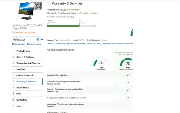Click the serial number info icon
180x113 pixels.
42,39
